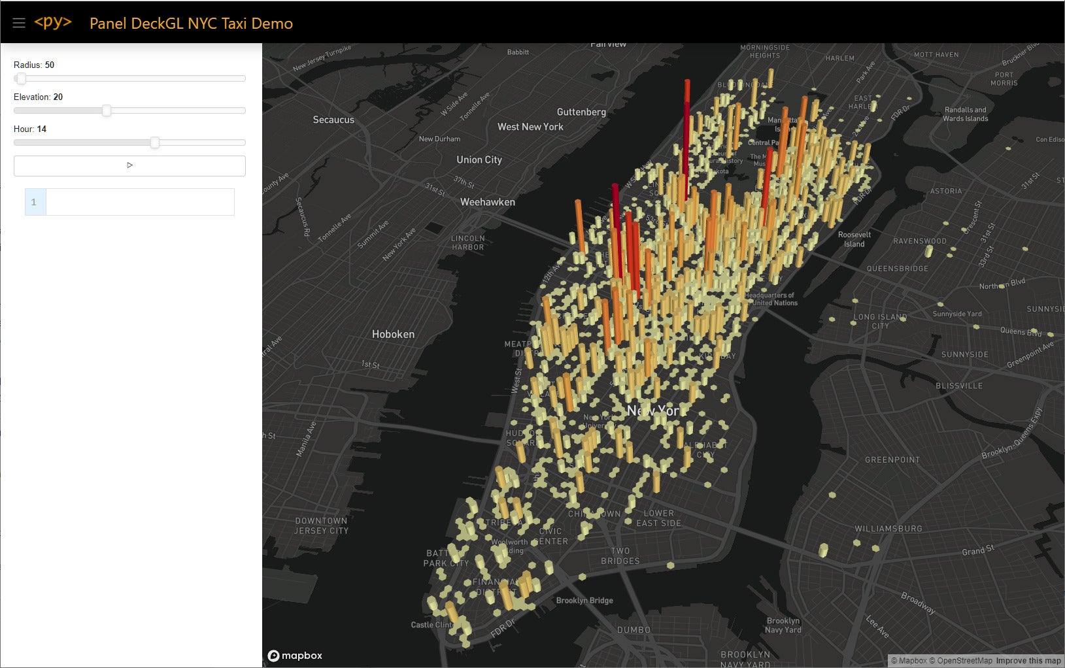This screenshot has height=668, width=1065.
Task: Click the Brooklyn Bridge map label
Action: coord(584,600)
